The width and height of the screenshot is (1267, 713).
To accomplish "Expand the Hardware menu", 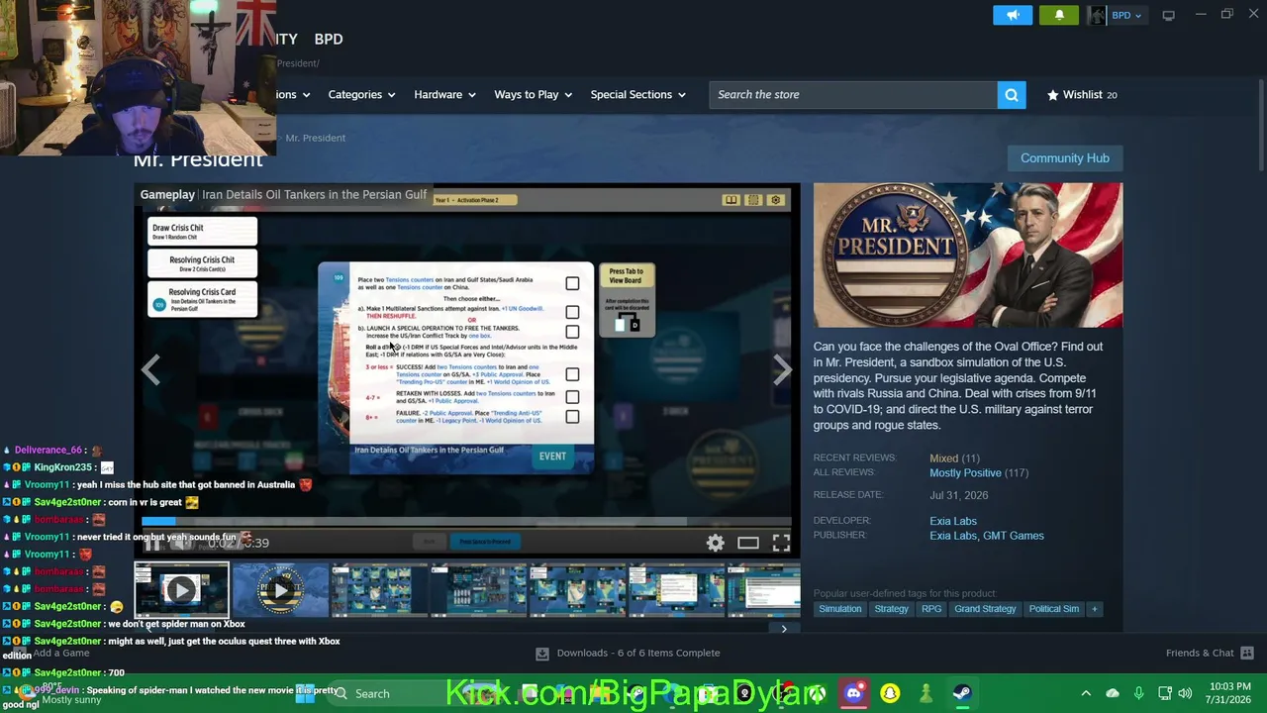I will (444, 95).
